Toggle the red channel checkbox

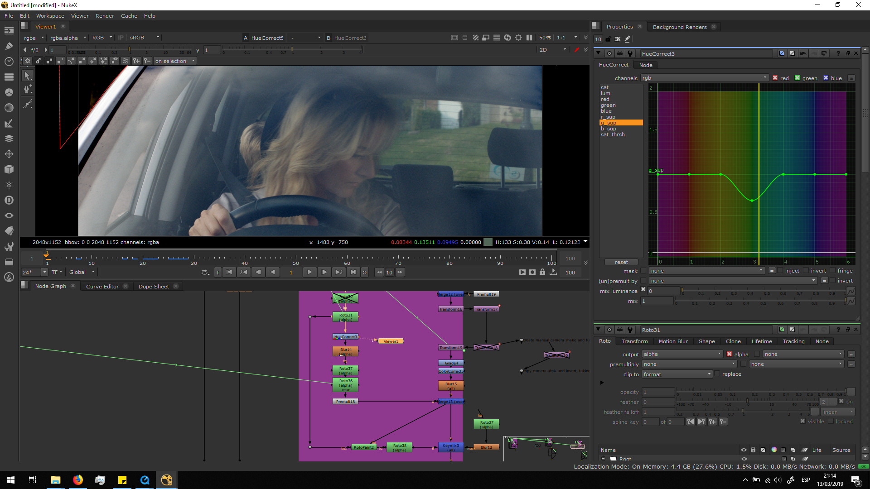[775, 78]
